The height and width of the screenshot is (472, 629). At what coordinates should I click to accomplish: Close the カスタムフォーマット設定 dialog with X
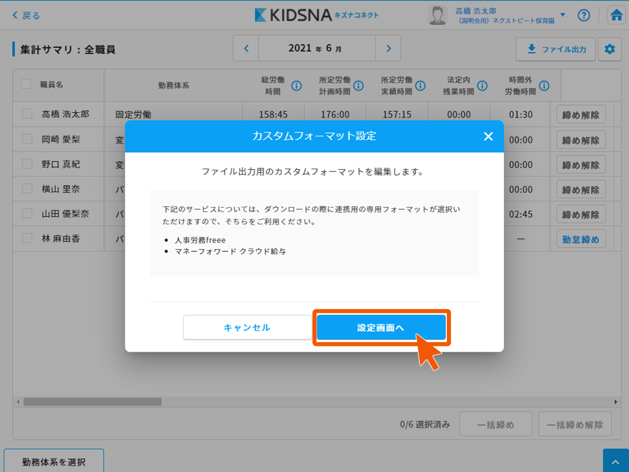click(x=488, y=137)
